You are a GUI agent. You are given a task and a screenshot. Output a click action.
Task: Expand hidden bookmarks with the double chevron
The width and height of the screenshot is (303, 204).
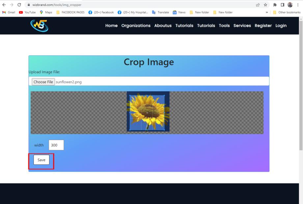[x=267, y=13]
